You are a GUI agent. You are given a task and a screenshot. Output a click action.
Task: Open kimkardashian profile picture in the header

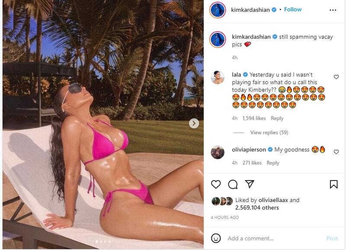click(x=218, y=10)
